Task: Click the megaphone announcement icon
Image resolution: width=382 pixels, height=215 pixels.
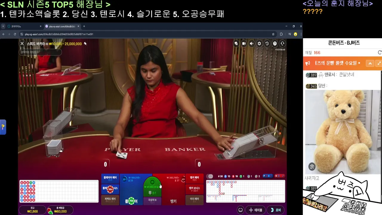Action: point(307,63)
